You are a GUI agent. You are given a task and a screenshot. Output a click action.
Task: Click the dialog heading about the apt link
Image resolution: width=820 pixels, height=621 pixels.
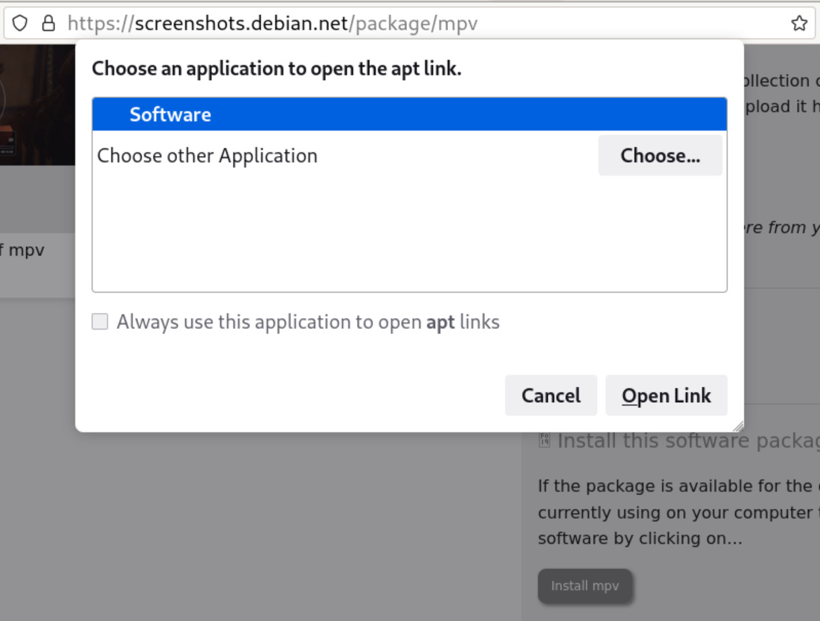pyautogui.click(x=277, y=68)
